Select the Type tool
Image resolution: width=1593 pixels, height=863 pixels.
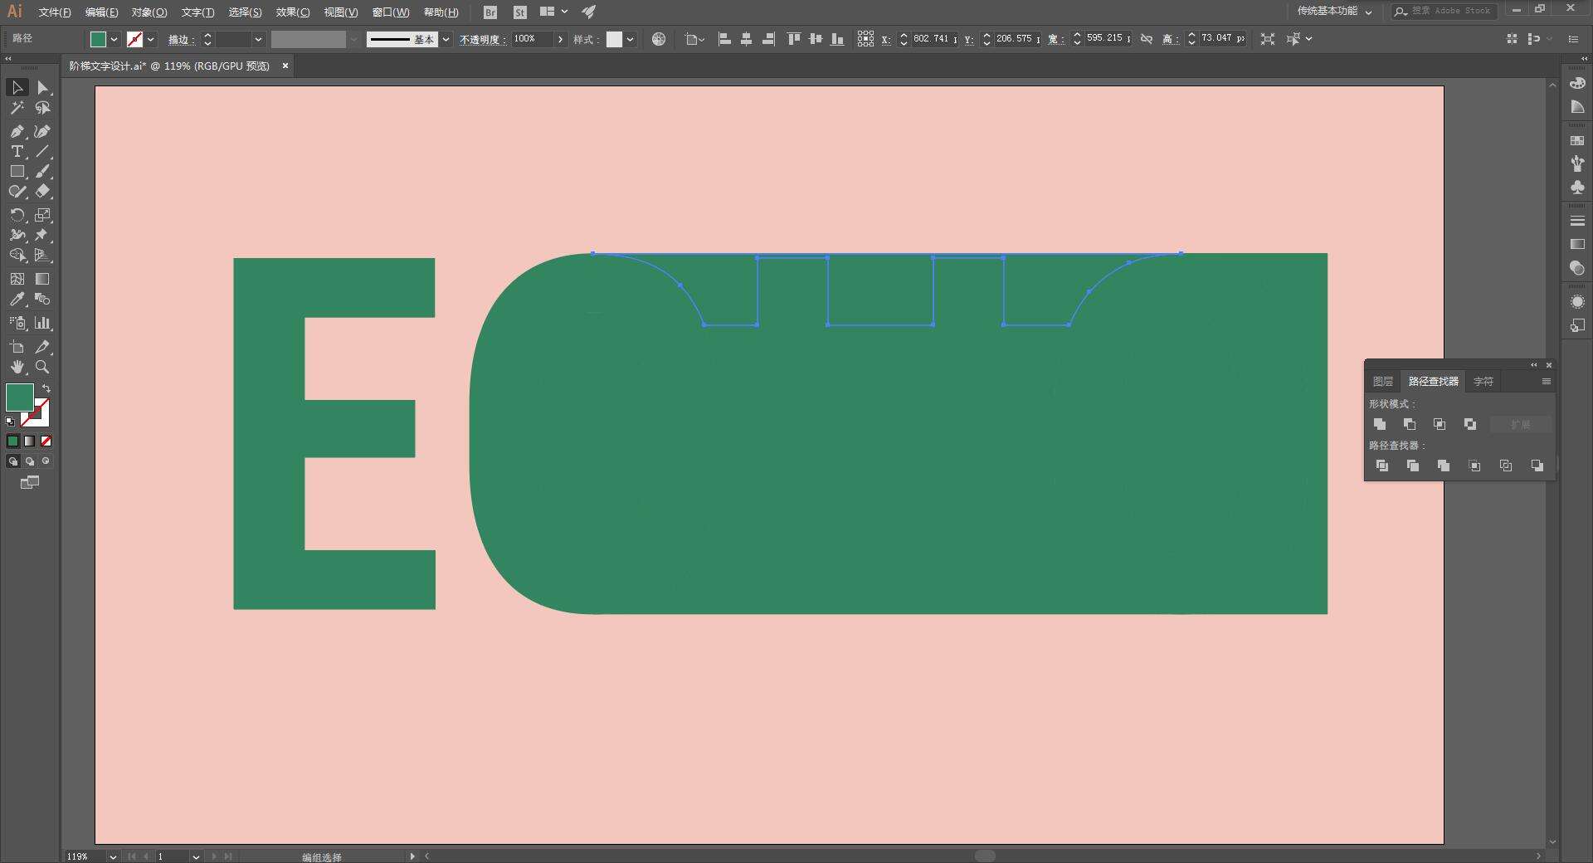click(x=17, y=151)
